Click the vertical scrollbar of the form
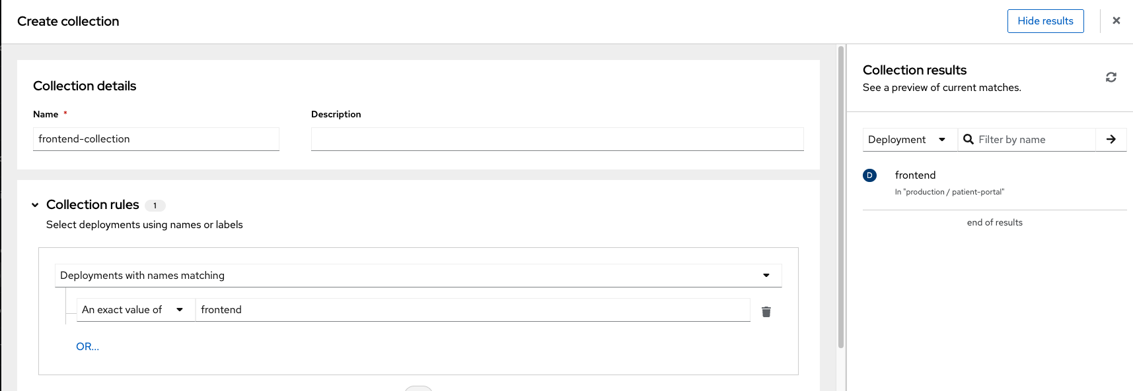The height and width of the screenshot is (391, 1133). [841, 196]
